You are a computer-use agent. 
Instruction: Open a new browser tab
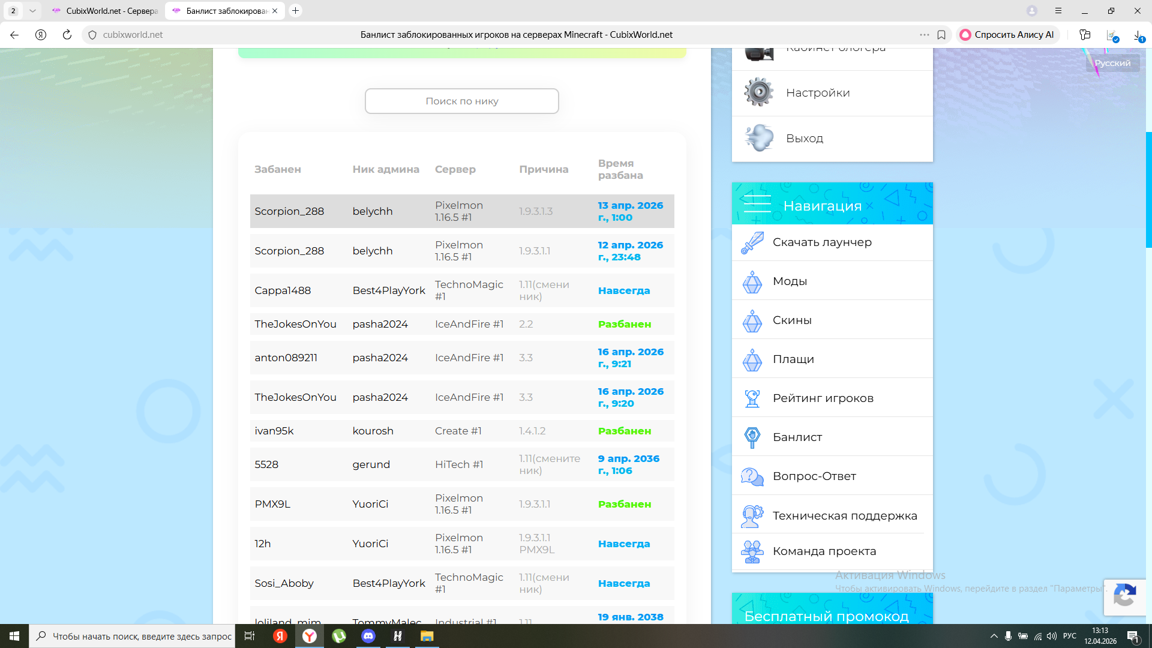[x=295, y=11]
